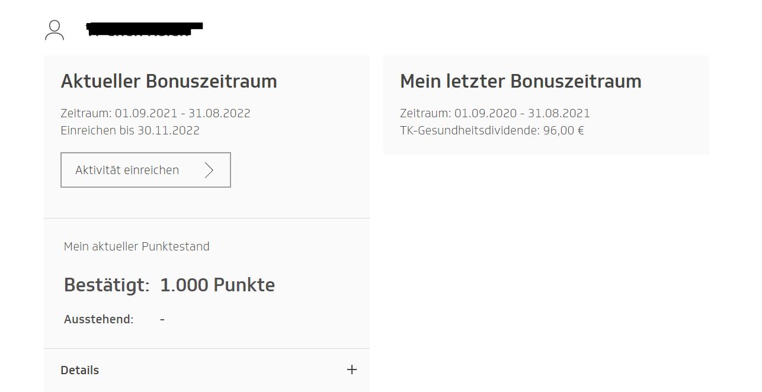Click the date 30.11.2022
Image resolution: width=762 pixels, height=392 pixels.
pyautogui.click(x=168, y=130)
